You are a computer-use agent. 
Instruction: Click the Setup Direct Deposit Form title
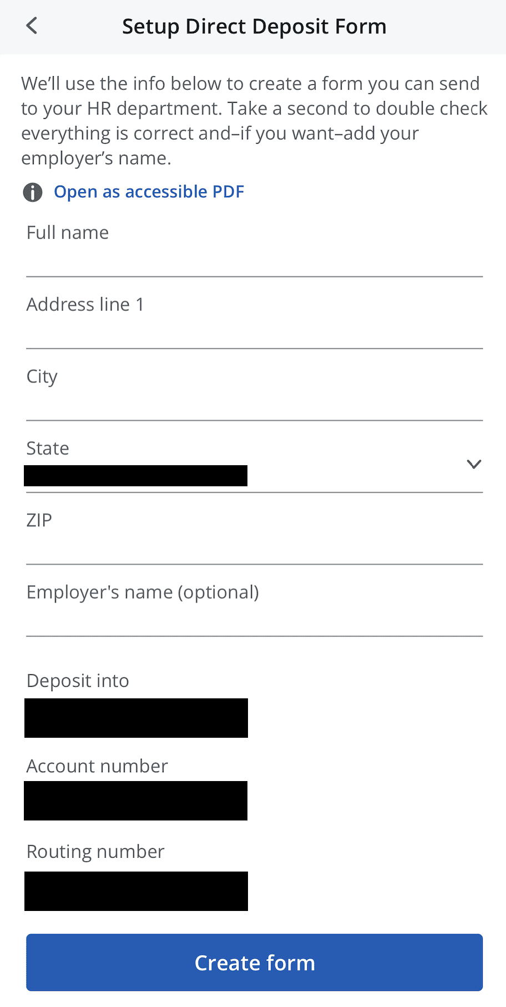[x=254, y=26]
